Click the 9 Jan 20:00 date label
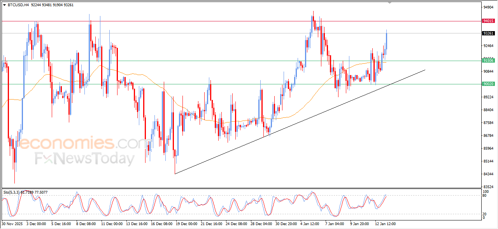Screen dimensions: 498x229 [360, 224]
